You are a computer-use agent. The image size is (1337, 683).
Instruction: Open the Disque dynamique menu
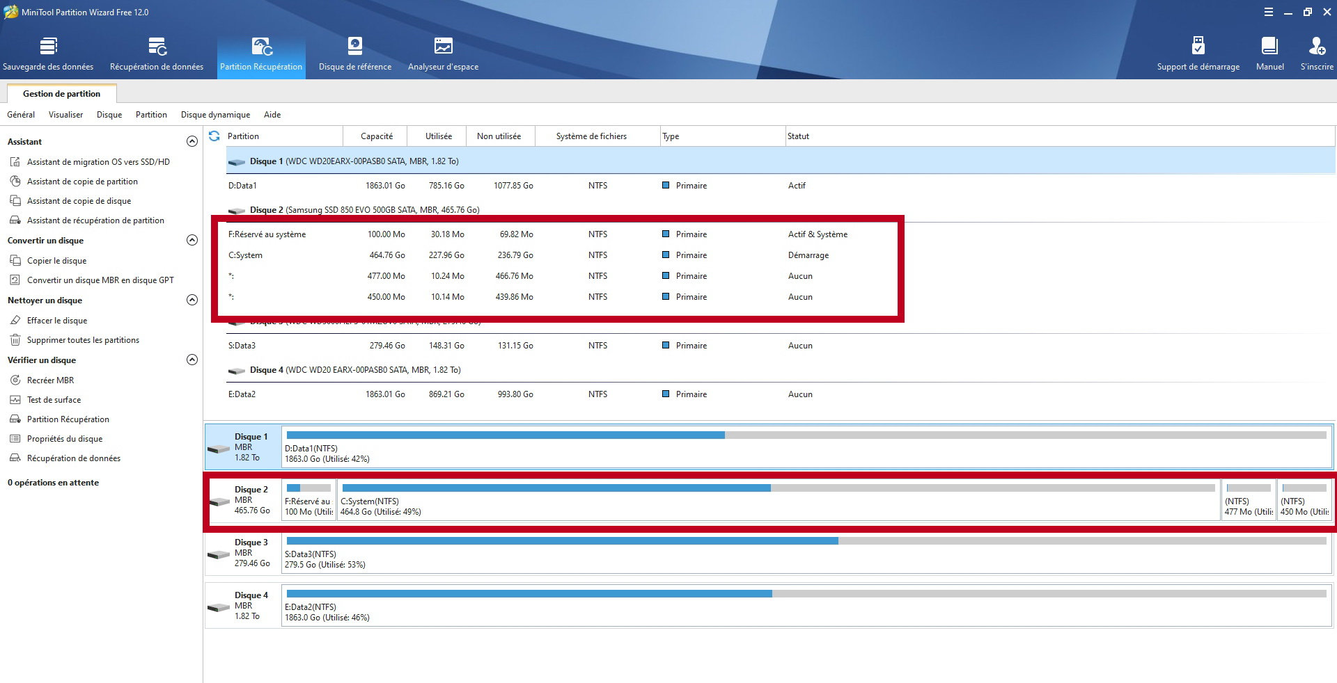coord(215,115)
